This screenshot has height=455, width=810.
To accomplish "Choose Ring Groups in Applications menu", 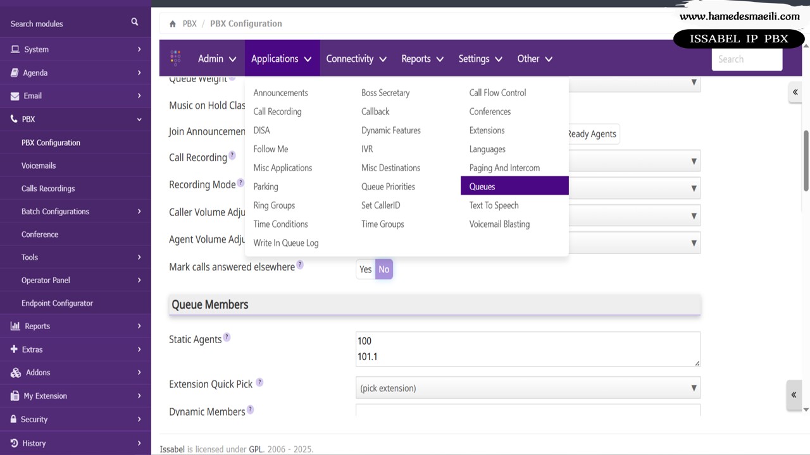I will (274, 205).
